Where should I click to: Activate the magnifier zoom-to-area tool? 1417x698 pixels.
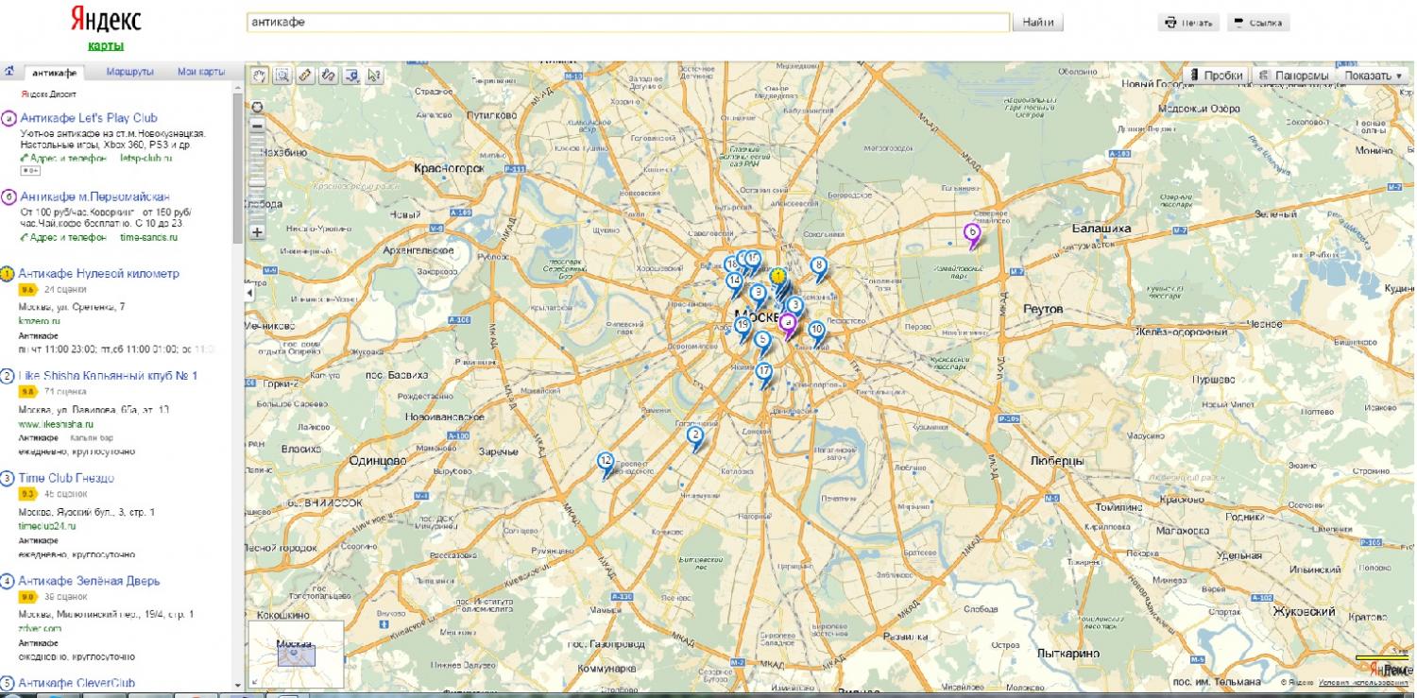(x=281, y=76)
